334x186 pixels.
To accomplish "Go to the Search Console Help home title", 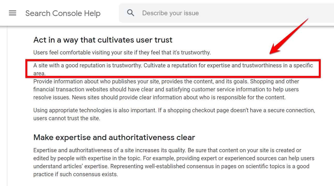I will [63, 13].
